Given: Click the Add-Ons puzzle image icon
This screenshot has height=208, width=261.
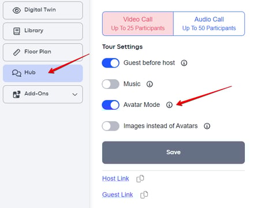Looking at the screenshot, I should [x=17, y=94].
